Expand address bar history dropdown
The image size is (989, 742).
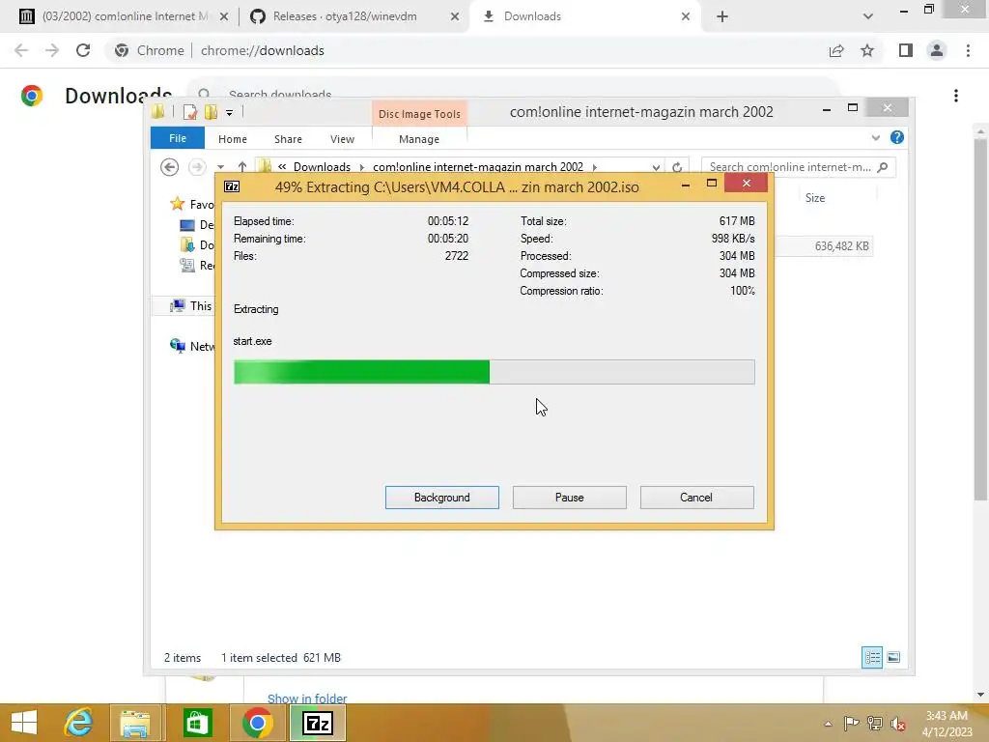point(656,167)
